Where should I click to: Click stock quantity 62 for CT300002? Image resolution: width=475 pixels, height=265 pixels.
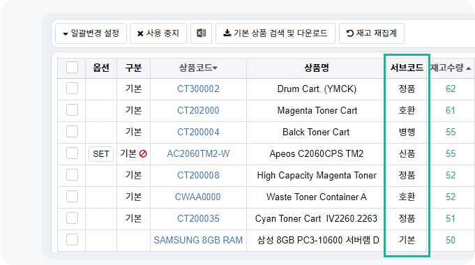tap(451, 89)
